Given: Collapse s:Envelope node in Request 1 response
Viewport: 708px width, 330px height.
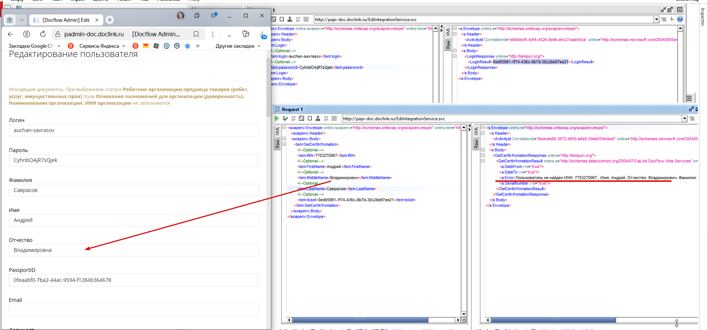Looking at the screenshot, I should (x=483, y=128).
